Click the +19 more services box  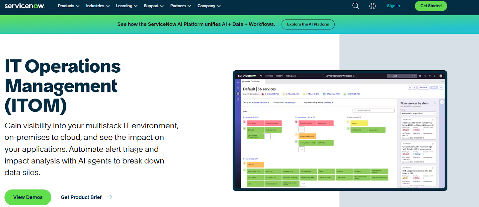pyautogui.click(x=303, y=184)
